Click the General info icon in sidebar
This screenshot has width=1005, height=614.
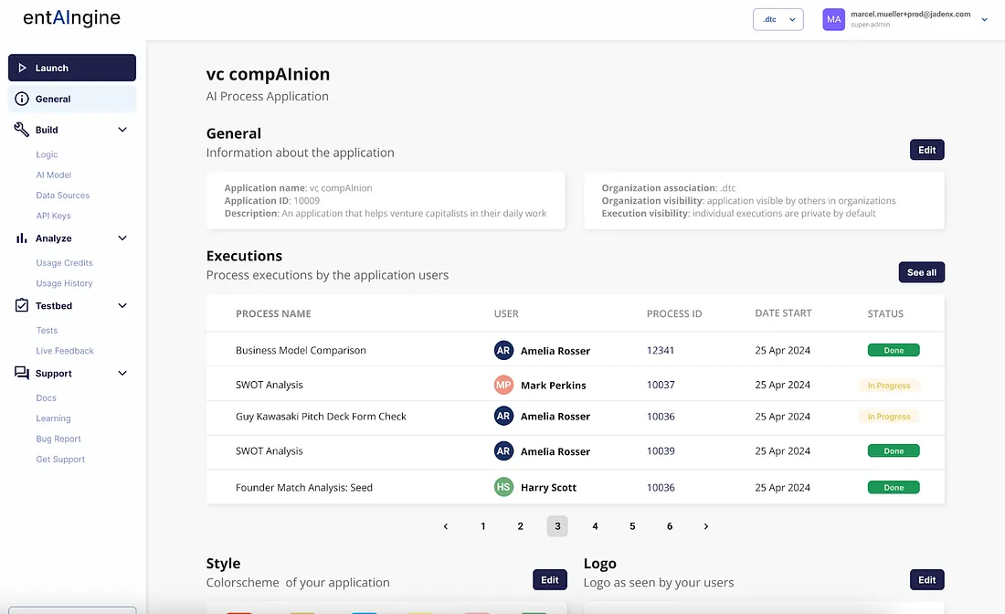(22, 99)
